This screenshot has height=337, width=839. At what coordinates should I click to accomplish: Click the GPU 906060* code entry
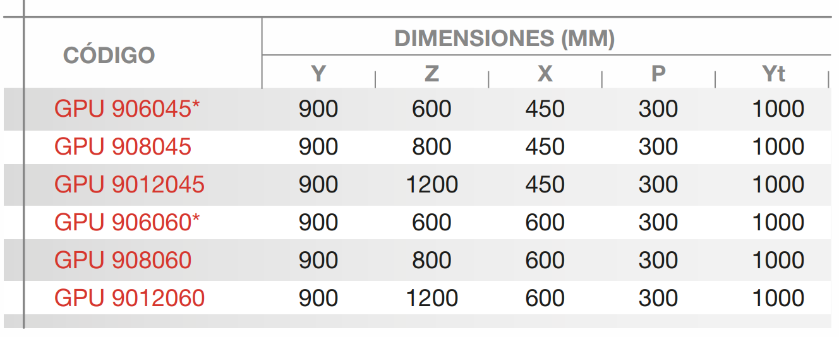127,223
